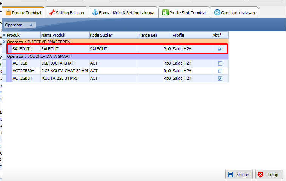Click '2 GB KOUTA CHAT 30 HAR' cell

coord(65,71)
